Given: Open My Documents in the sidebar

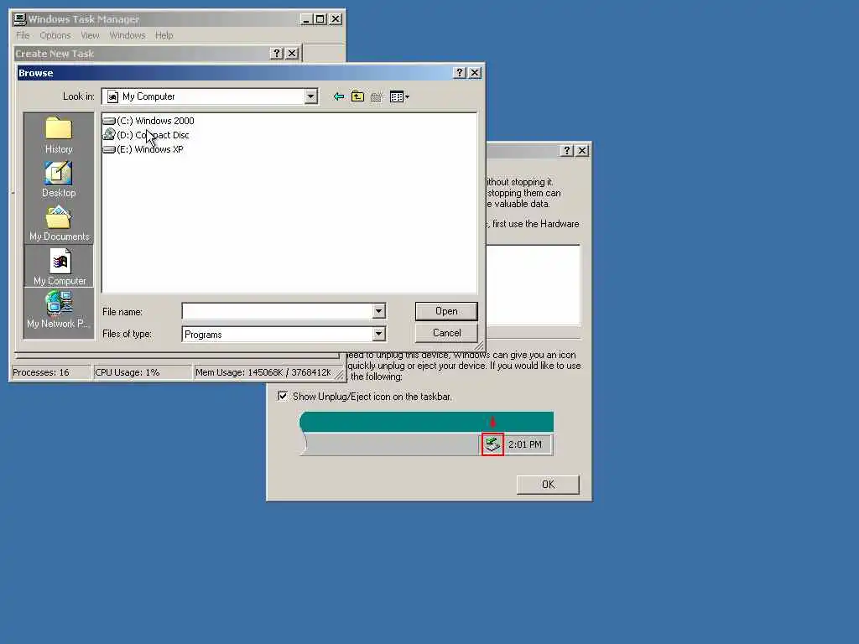Looking at the screenshot, I should (x=60, y=223).
